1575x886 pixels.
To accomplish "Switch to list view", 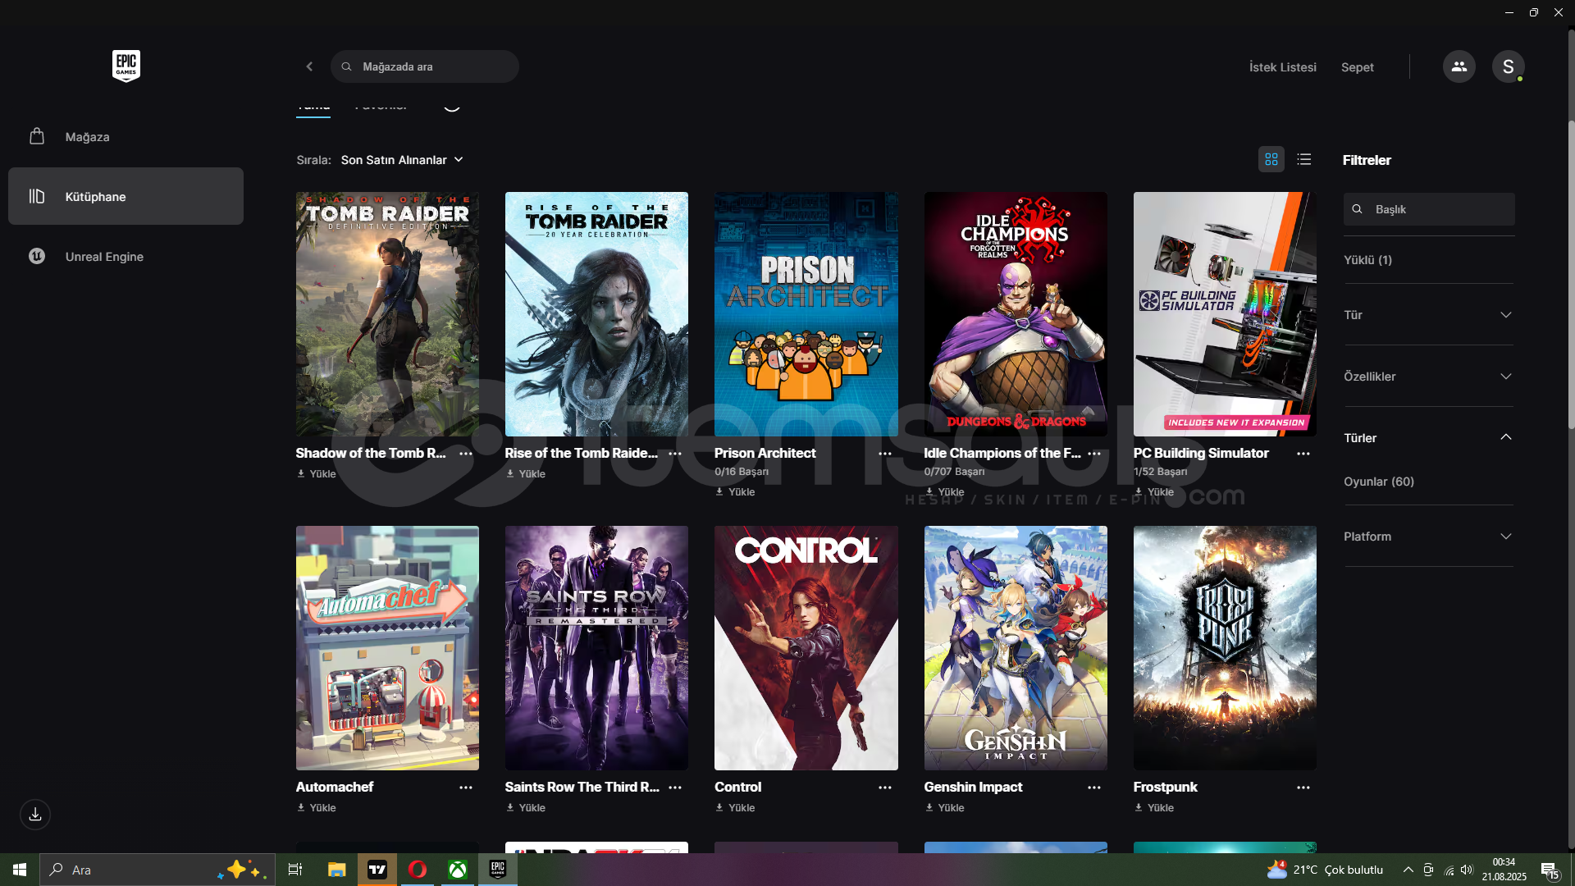I will click(x=1303, y=159).
